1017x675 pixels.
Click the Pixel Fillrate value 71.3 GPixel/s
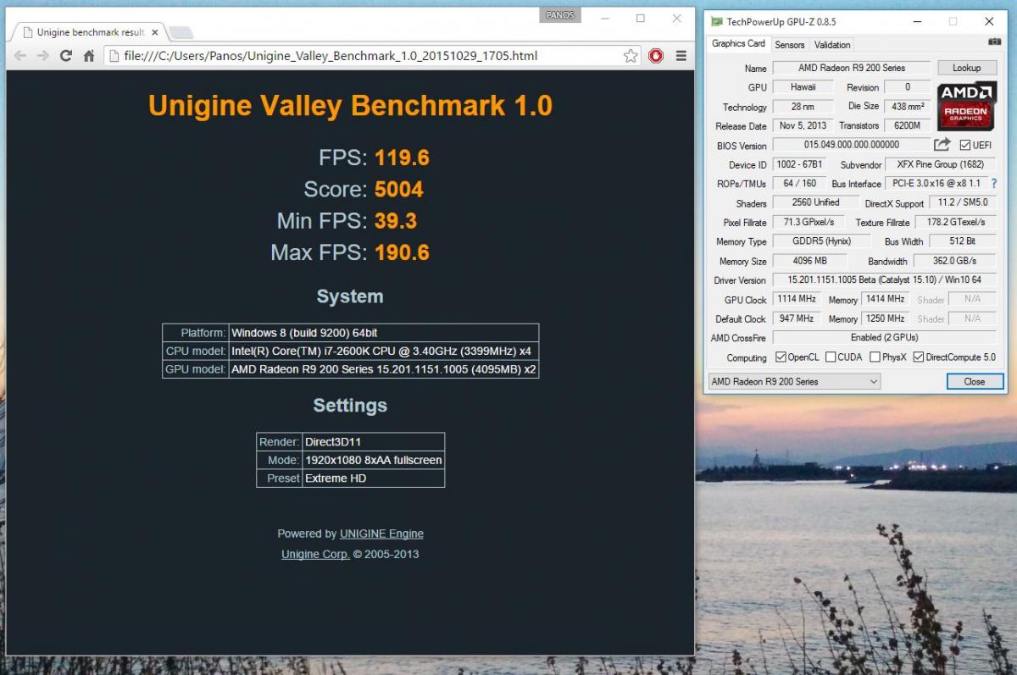click(x=809, y=222)
